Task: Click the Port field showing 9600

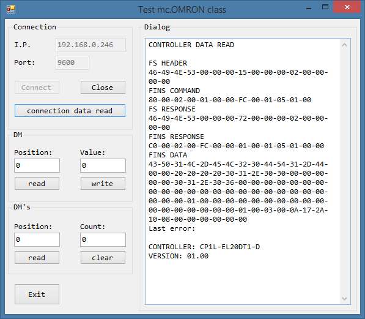Action: (x=72, y=62)
